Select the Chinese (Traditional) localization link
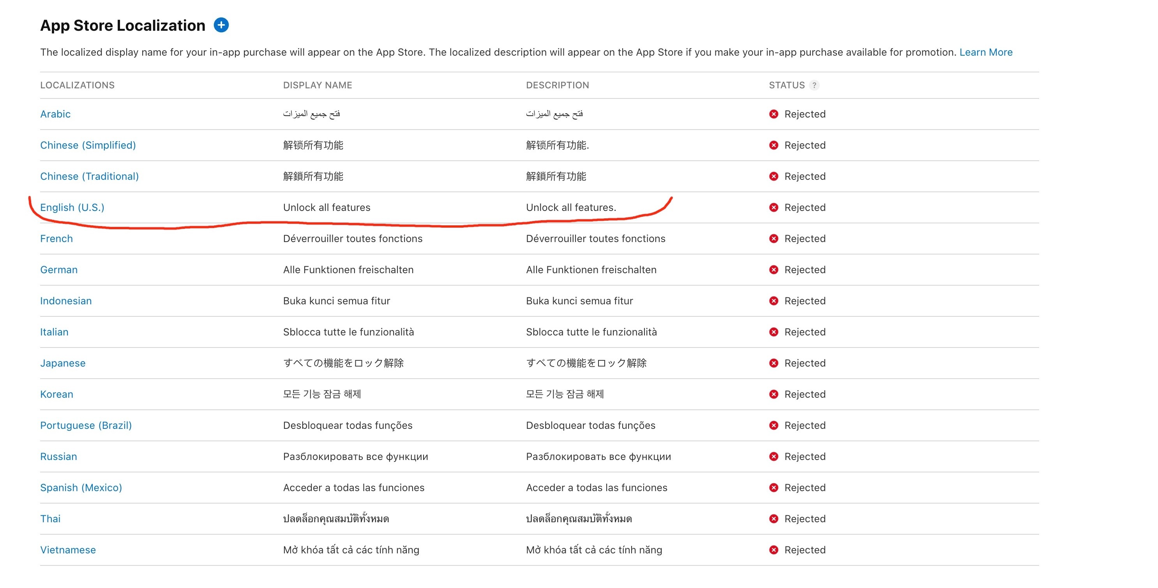 tap(89, 176)
